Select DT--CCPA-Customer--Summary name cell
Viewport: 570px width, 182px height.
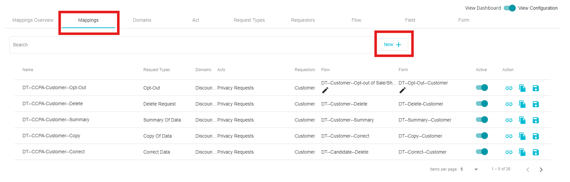point(56,120)
